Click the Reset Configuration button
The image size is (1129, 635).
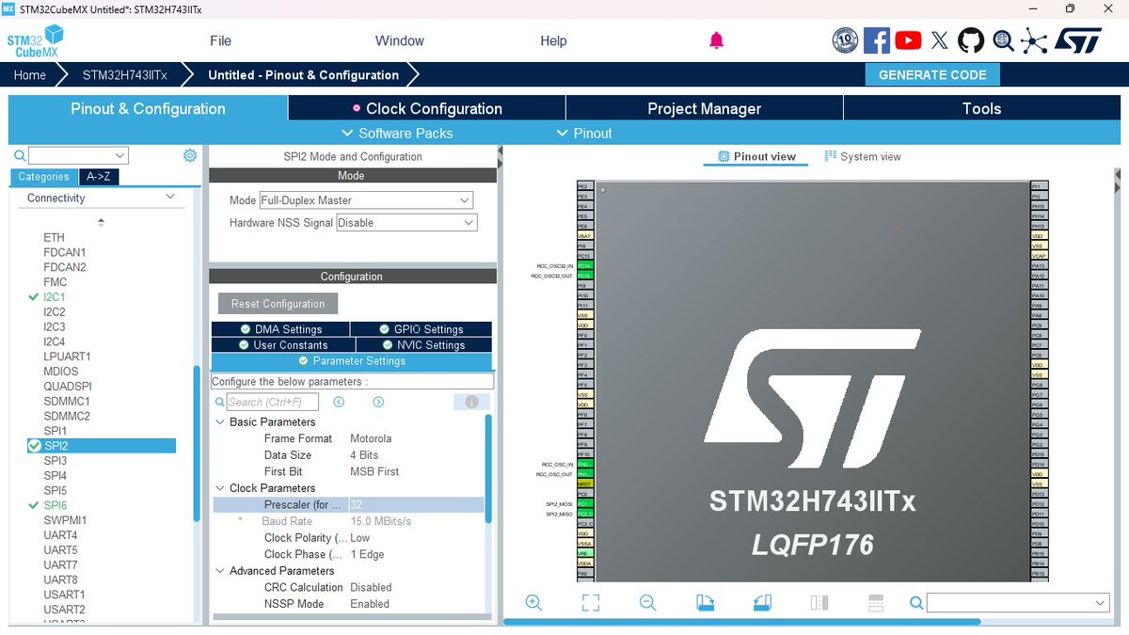(x=278, y=304)
